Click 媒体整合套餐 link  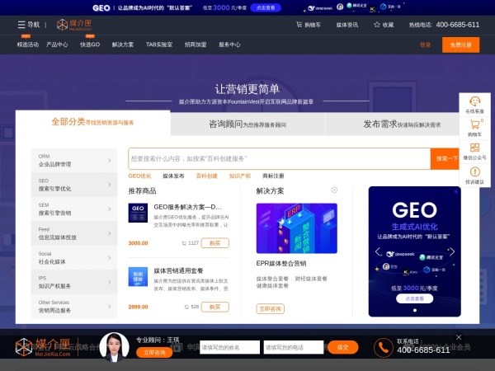[272, 279]
